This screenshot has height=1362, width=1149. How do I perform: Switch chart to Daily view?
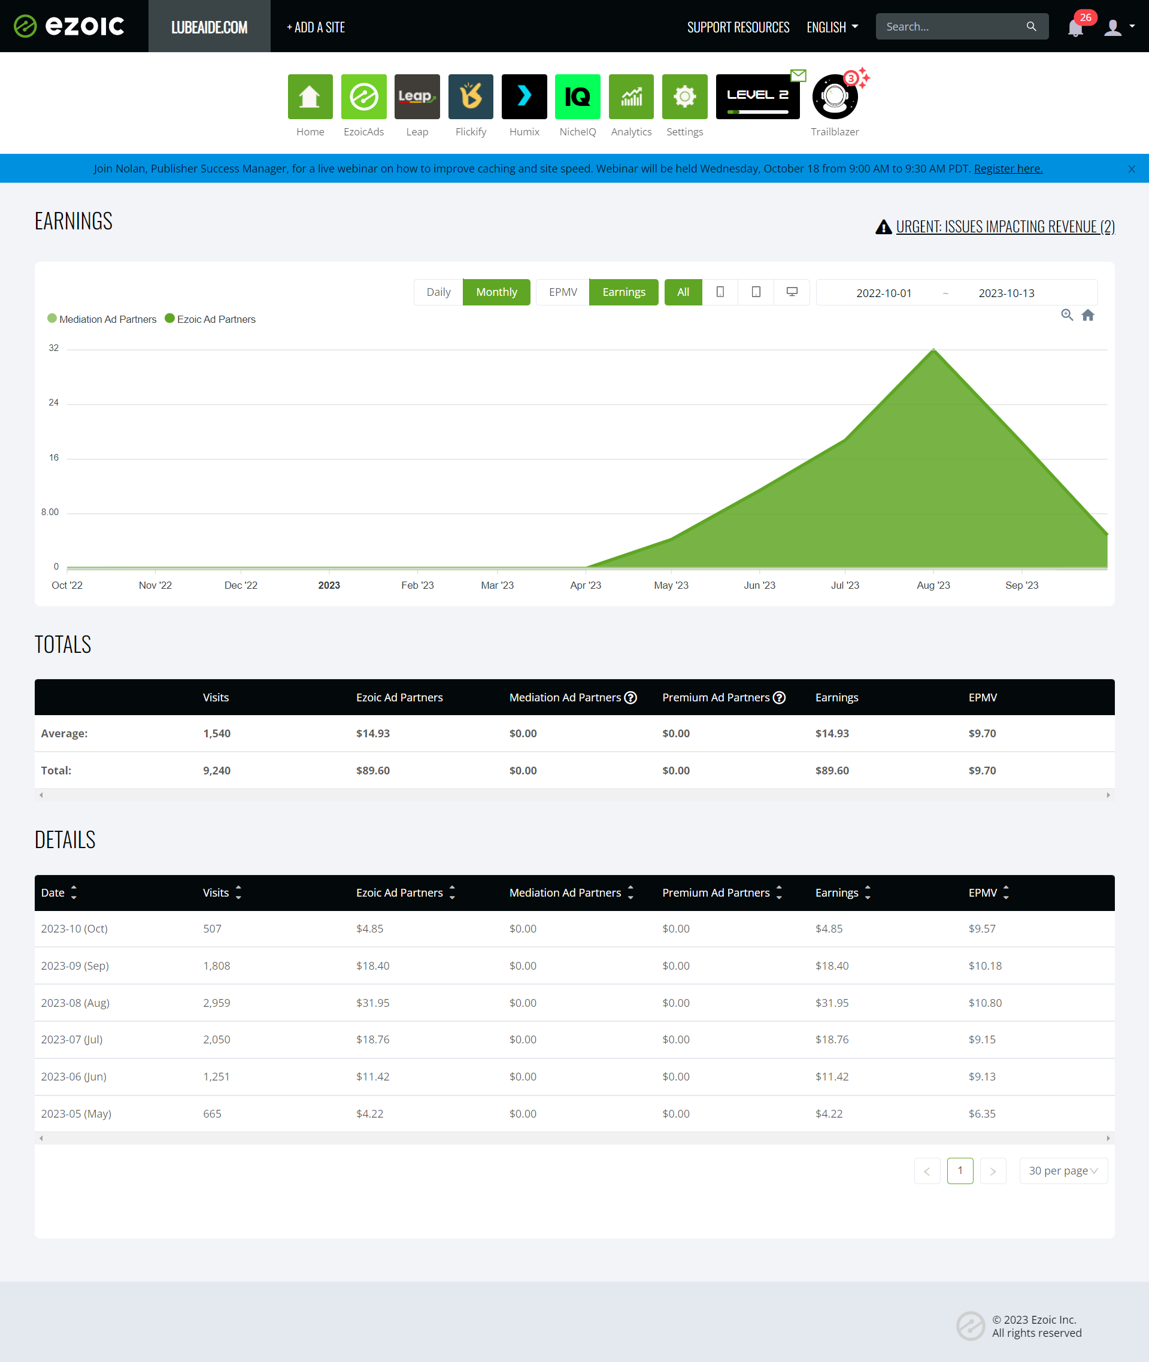coord(438,292)
